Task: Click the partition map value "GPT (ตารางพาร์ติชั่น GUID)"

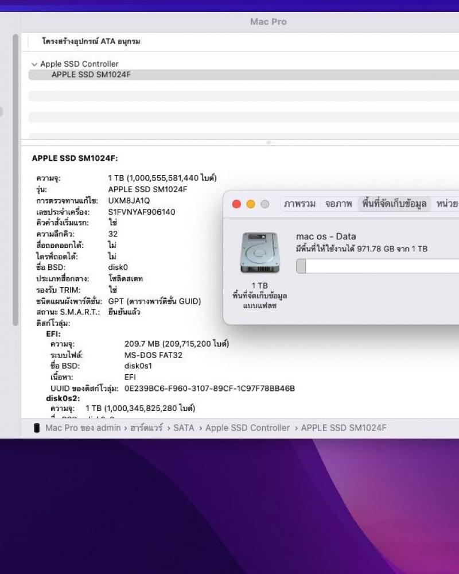Action: [154, 301]
